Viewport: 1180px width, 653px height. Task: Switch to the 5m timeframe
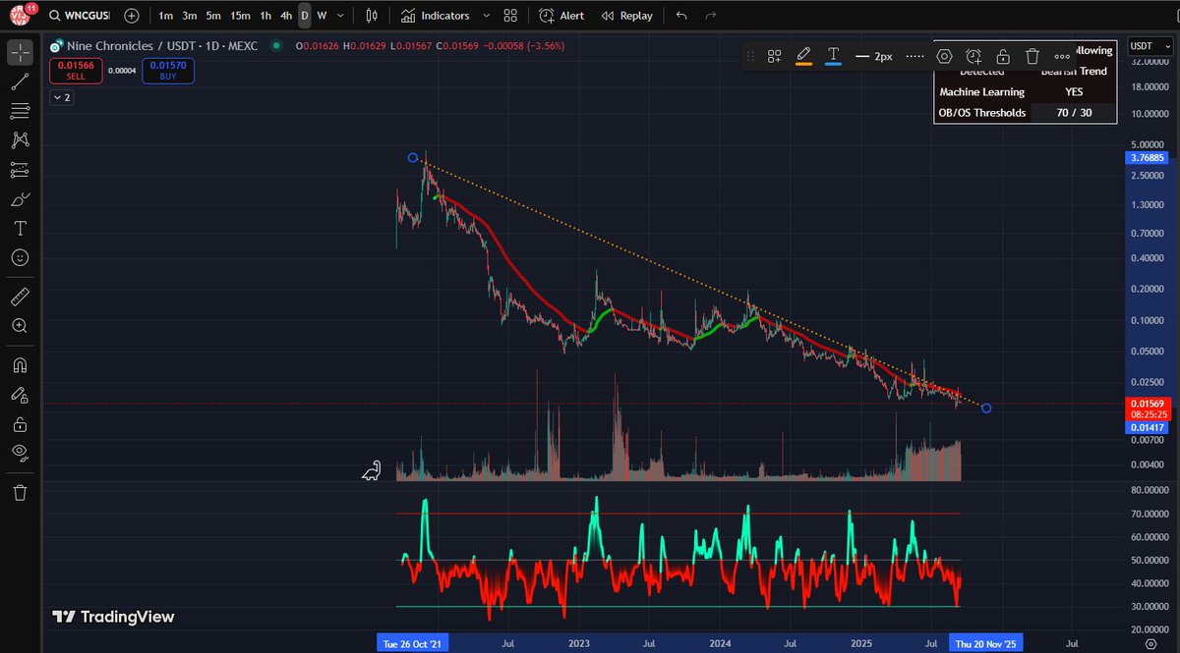coord(213,16)
